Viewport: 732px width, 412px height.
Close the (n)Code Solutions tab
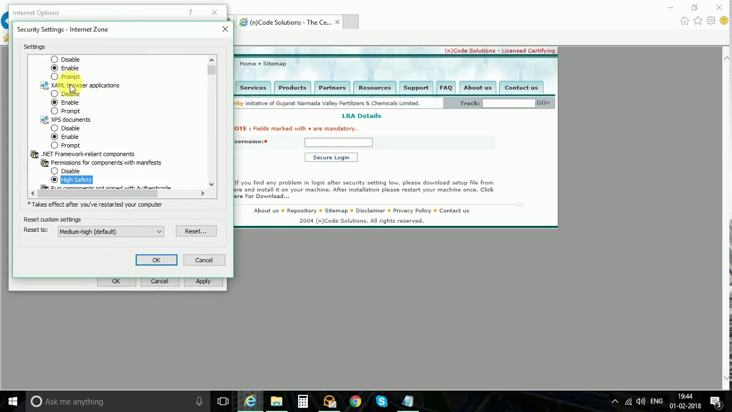[337, 22]
